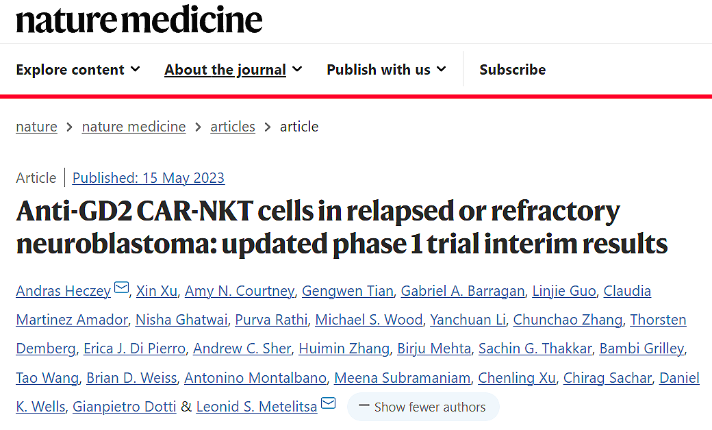Open author Antonino Montalbano's link
Image resolution: width=712 pixels, height=430 pixels.
[255, 378]
